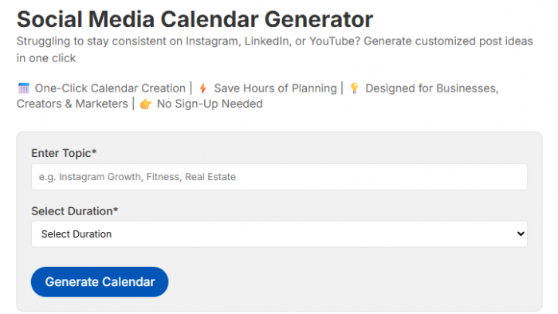The height and width of the screenshot is (314, 558).
Task: Click the 'in one click' subtitle line
Action: tap(46, 58)
